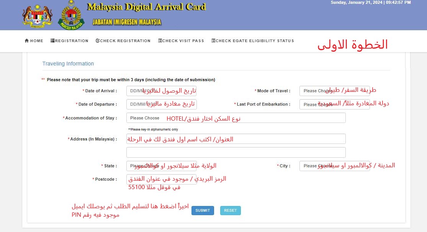
Task: Open the Mode of Travel dropdown
Action: pyautogui.click(x=334, y=91)
